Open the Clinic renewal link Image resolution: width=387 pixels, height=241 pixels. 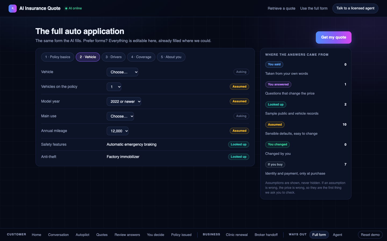click(237, 235)
